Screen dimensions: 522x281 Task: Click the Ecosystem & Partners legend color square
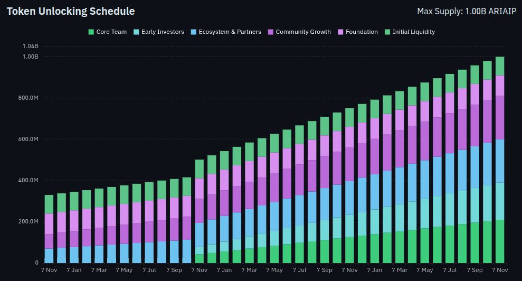[193, 32]
